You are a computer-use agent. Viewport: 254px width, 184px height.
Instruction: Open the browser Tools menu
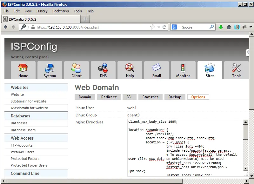coord(77,11)
